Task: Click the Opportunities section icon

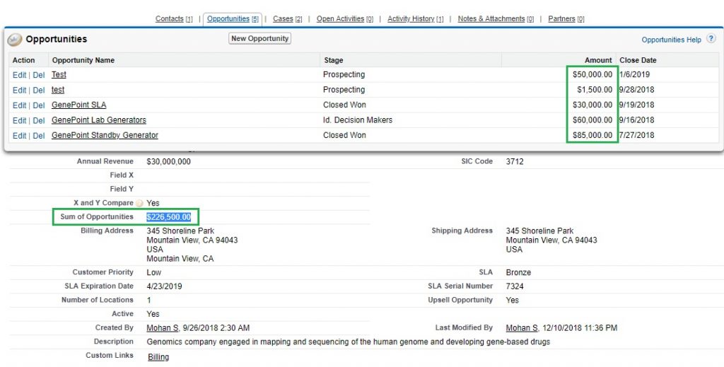Action: 15,40
